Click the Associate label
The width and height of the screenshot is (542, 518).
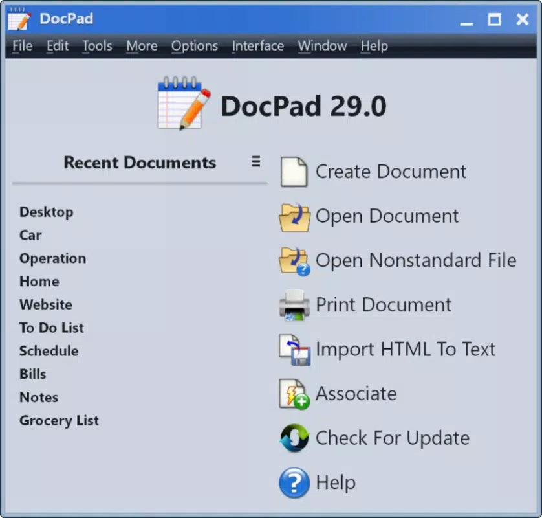[356, 394]
